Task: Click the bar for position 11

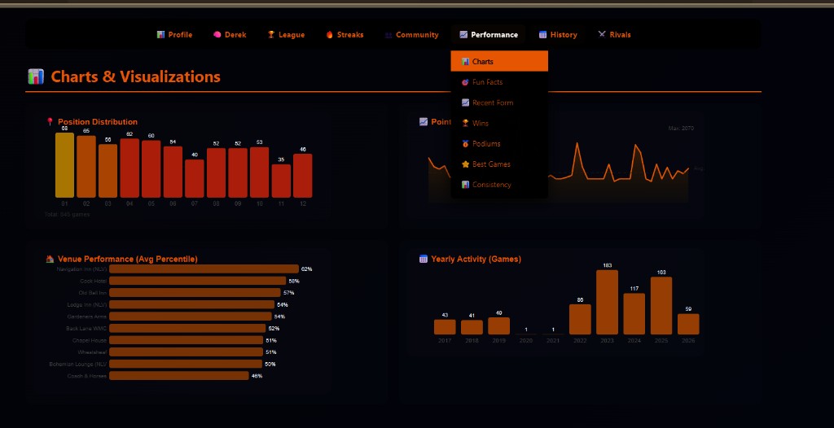Action: click(x=281, y=181)
